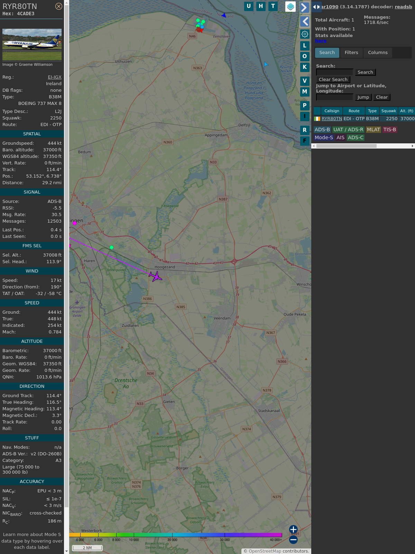The image size is (415, 554).
Task: Click the map layers selector icon
Action: click(x=290, y=6)
